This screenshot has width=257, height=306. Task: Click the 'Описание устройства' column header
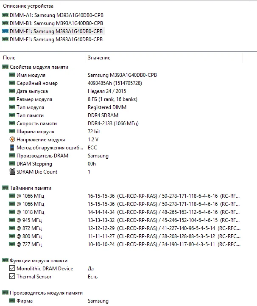(28, 6)
